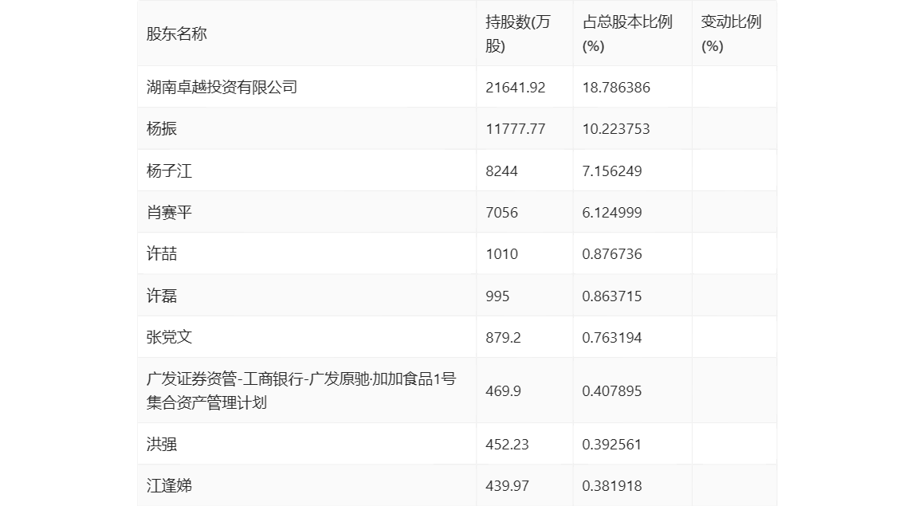
Task: Select 广发证券资管 asset management plan name
Action: click(300, 390)
